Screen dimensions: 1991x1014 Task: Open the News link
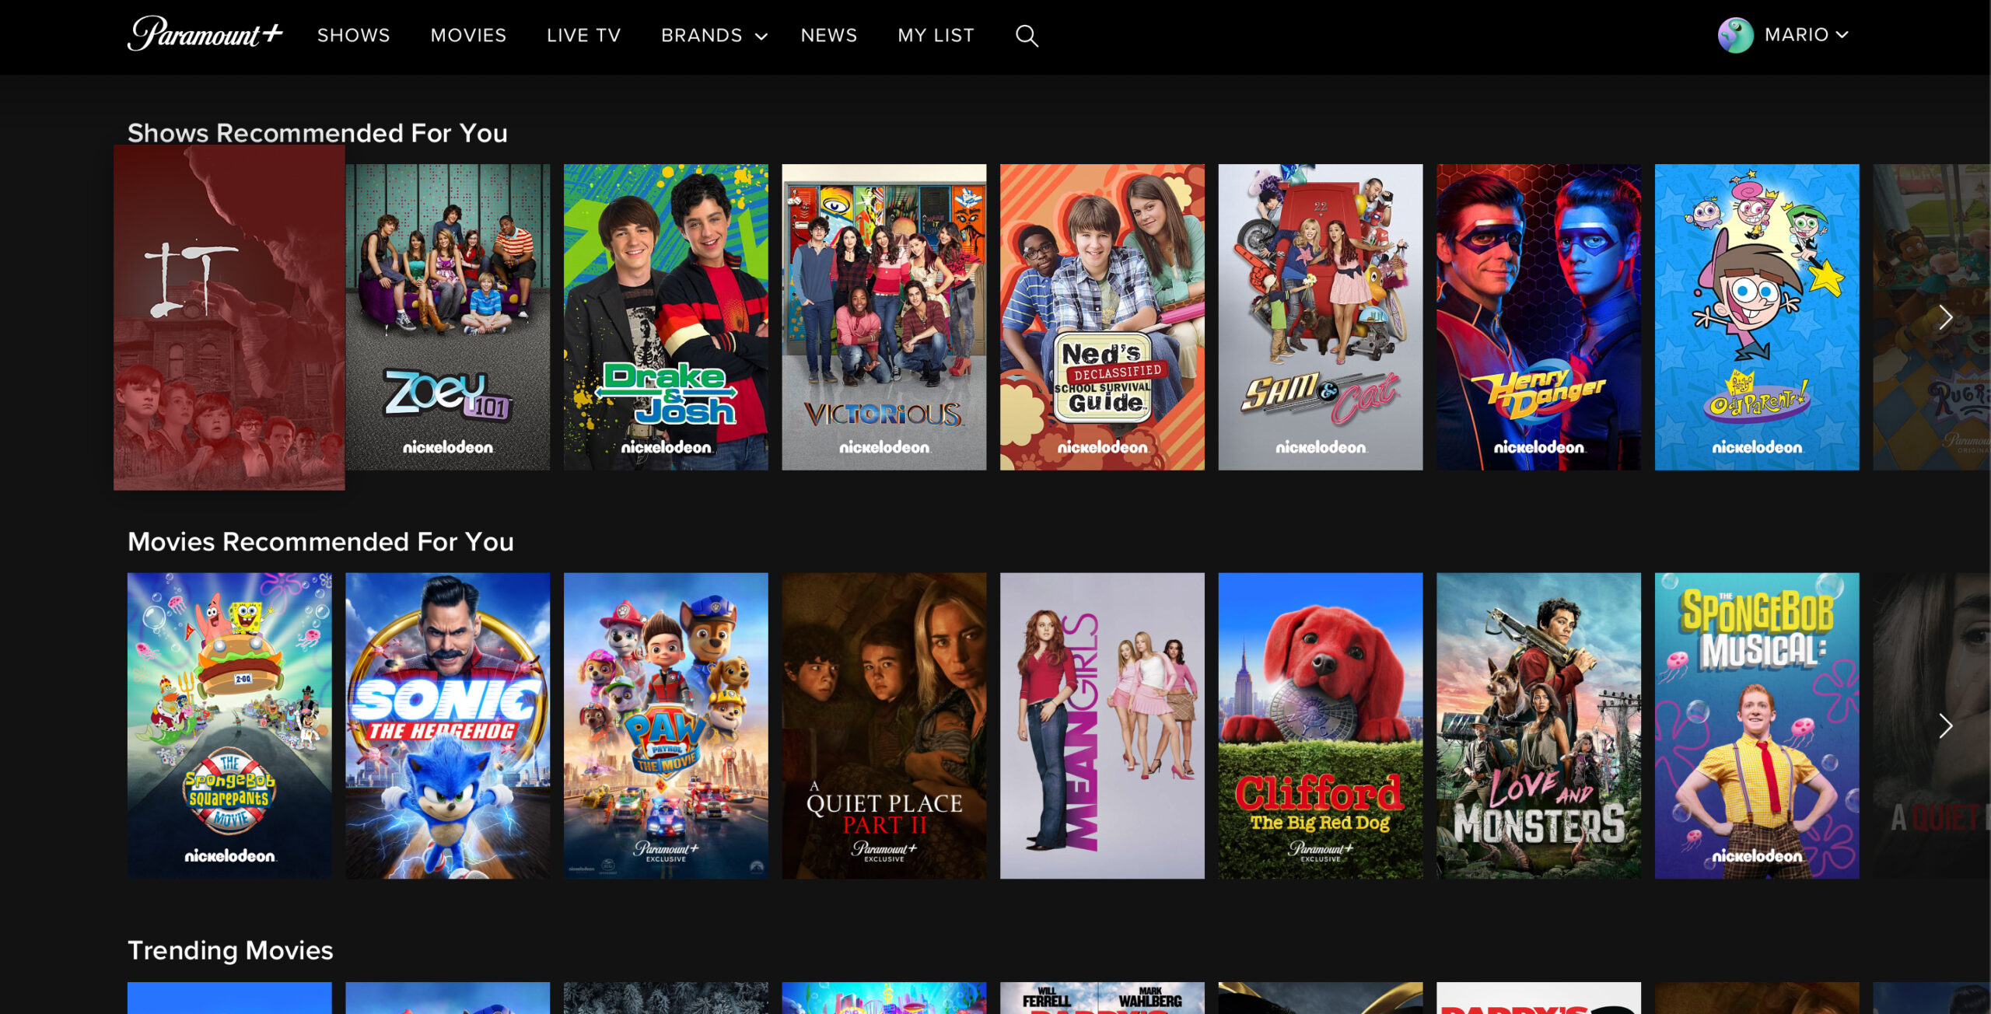point(828,36)
